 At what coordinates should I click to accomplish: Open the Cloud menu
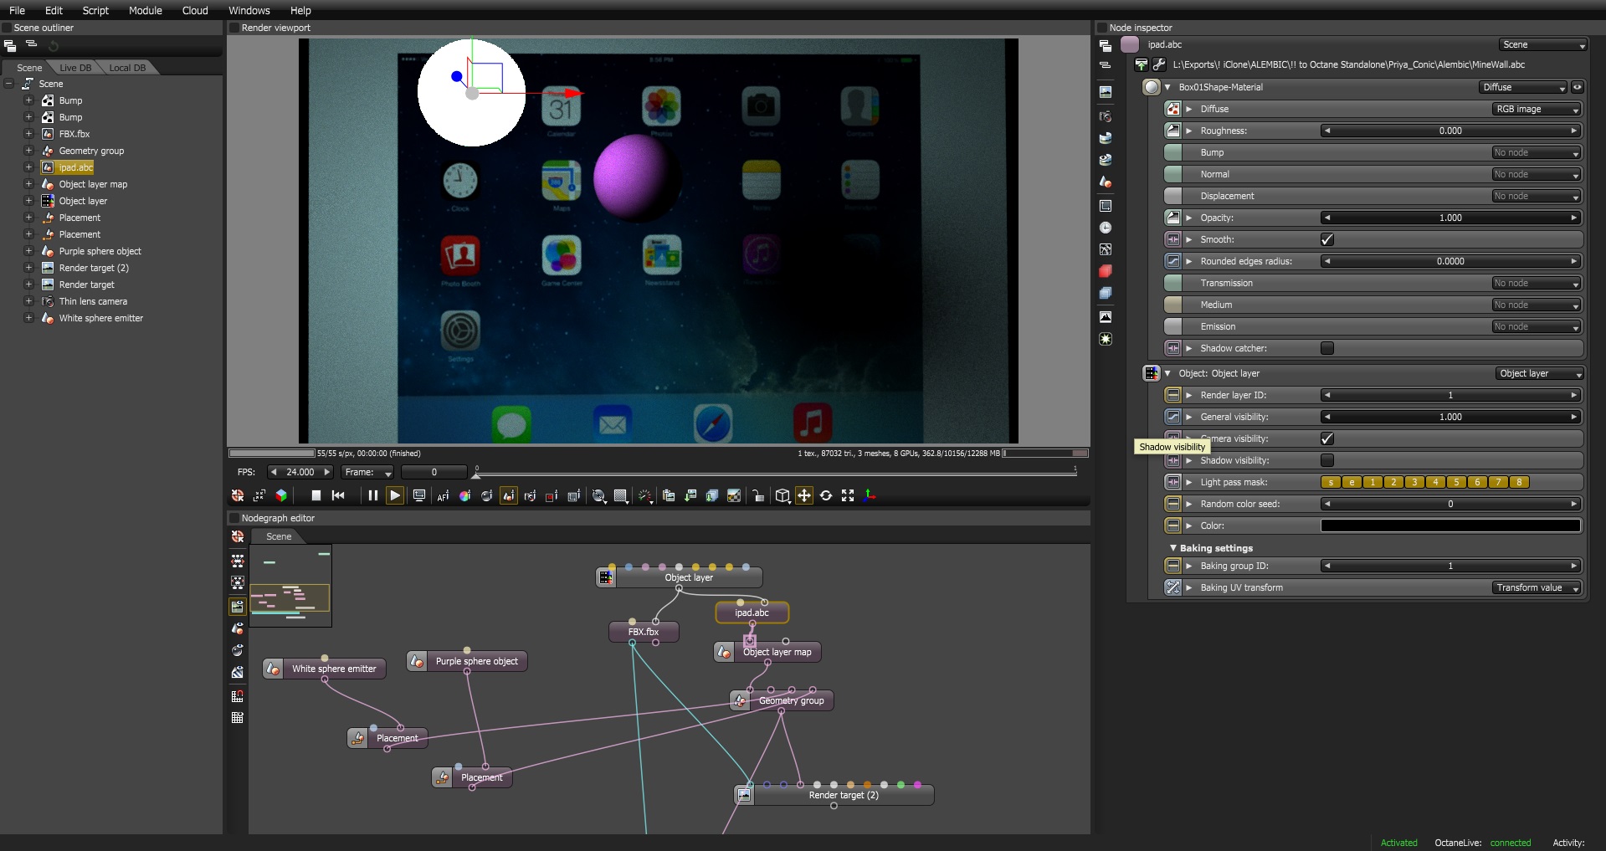pyautogui.click(x=195, y=10)
